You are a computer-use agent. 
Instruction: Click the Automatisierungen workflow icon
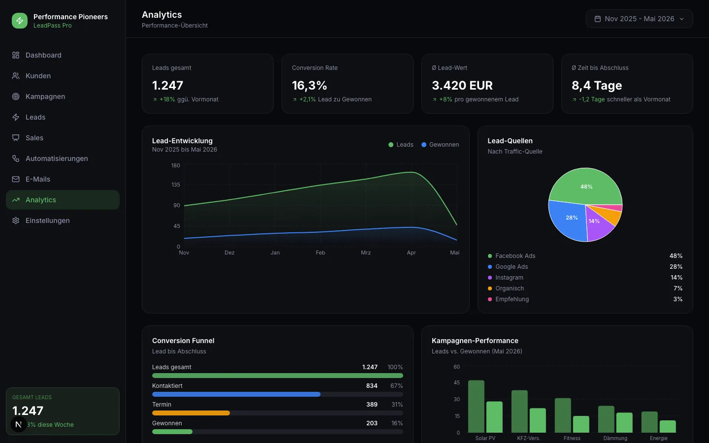[16, 158]
